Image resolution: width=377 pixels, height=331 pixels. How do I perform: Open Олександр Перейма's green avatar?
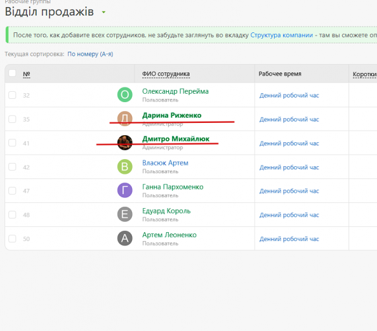[x=125, y=94]
